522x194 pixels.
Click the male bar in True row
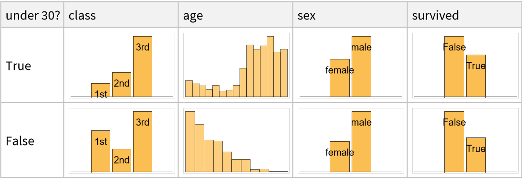361,67
